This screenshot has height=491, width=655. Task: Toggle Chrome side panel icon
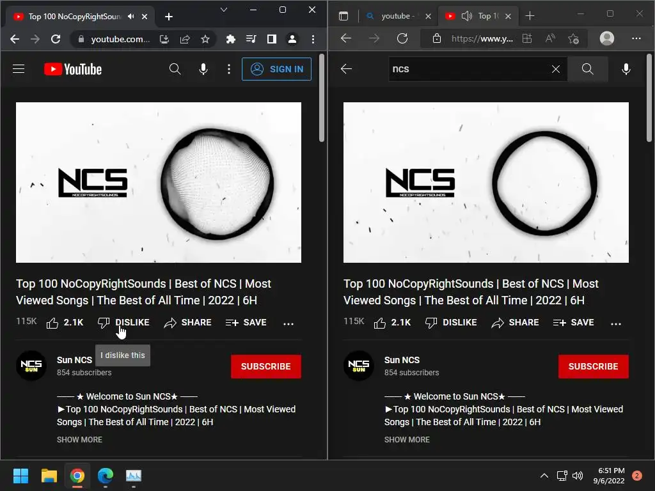pos(271,39)
